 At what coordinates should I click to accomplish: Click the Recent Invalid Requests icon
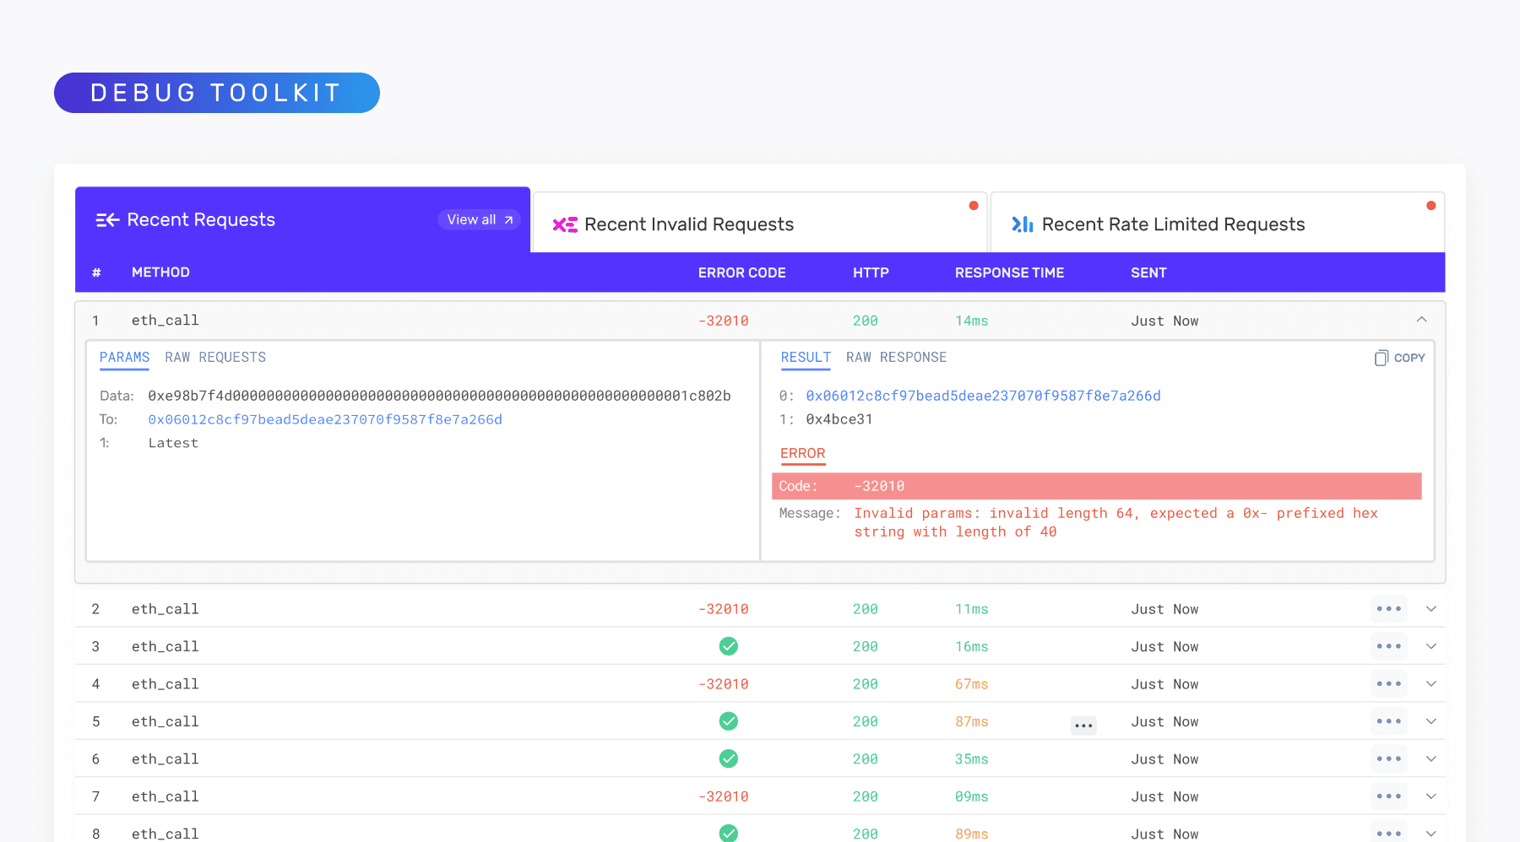point(565,224)
